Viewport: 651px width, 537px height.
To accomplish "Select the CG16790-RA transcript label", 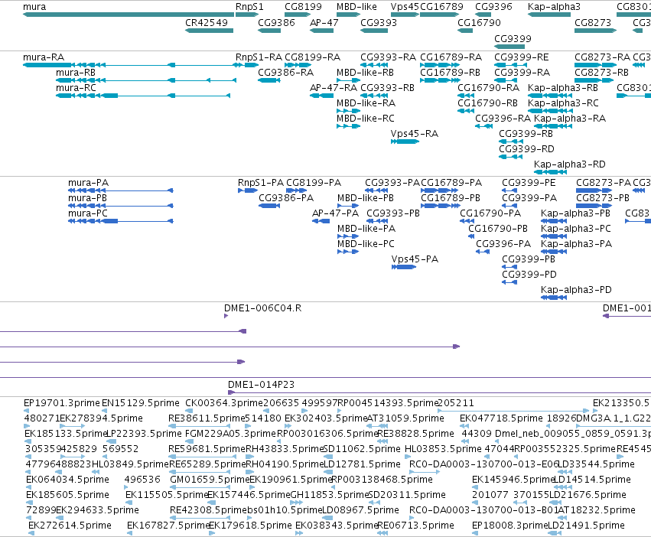I will tap(488, 88).
